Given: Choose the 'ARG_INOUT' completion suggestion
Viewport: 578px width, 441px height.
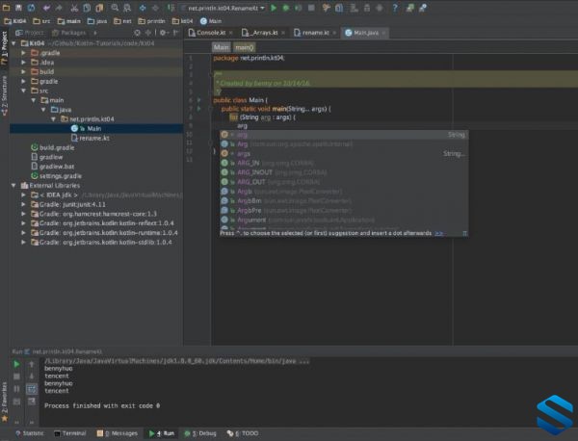Looking at the screenshot, I should [344, 172].
